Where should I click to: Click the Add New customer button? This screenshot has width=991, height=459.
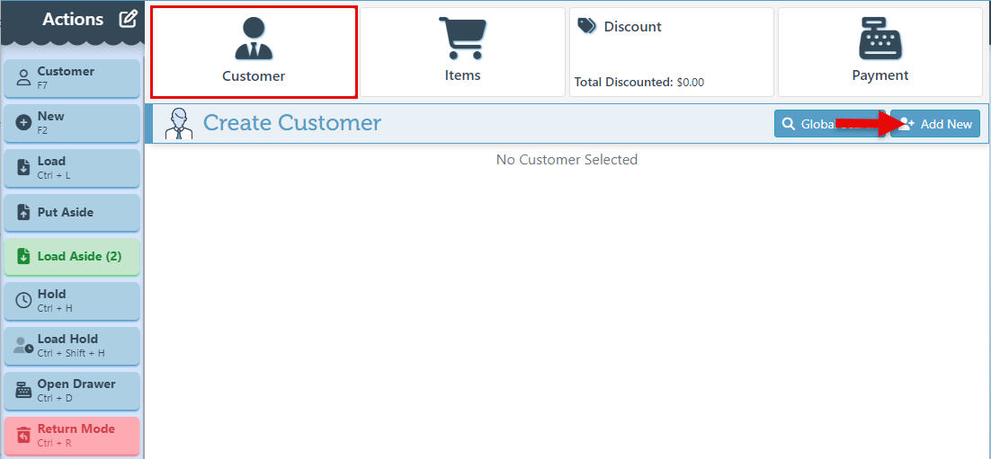(x=936, y=124)
